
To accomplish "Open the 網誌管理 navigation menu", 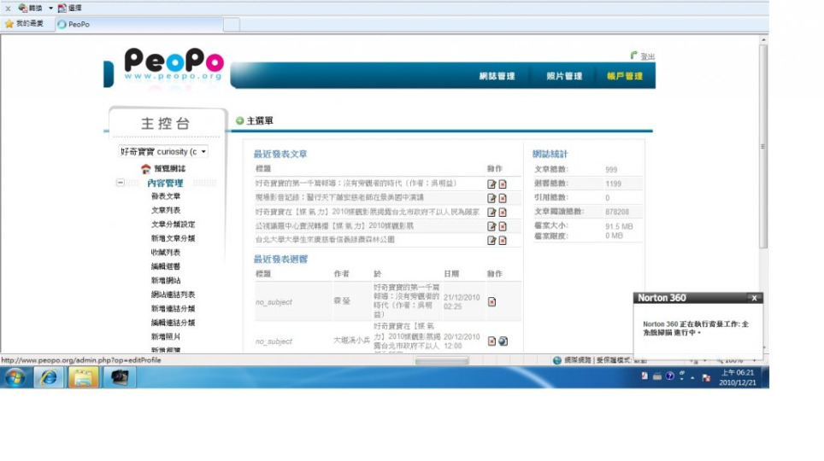I will click(497, 76).
